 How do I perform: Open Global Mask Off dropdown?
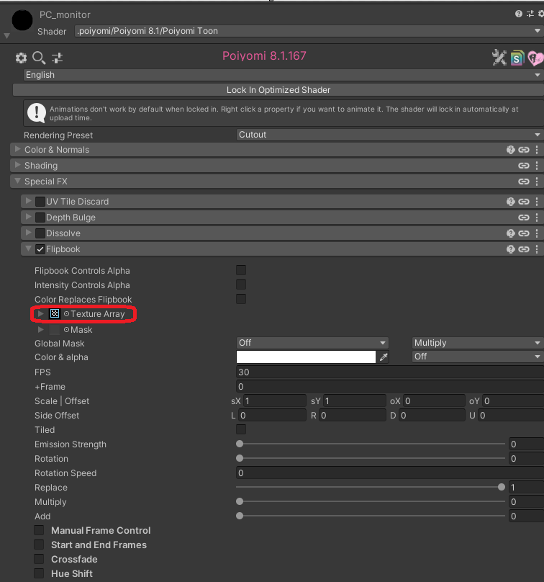coord(312,343)
